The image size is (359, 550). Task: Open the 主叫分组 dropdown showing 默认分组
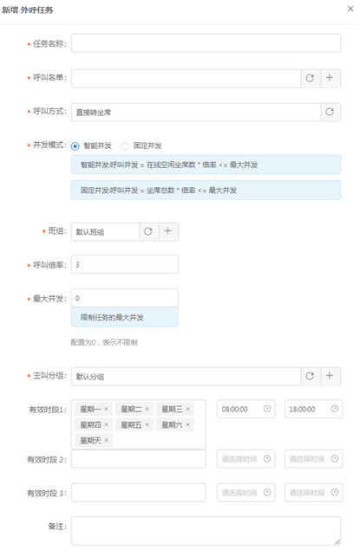(186, 376)
